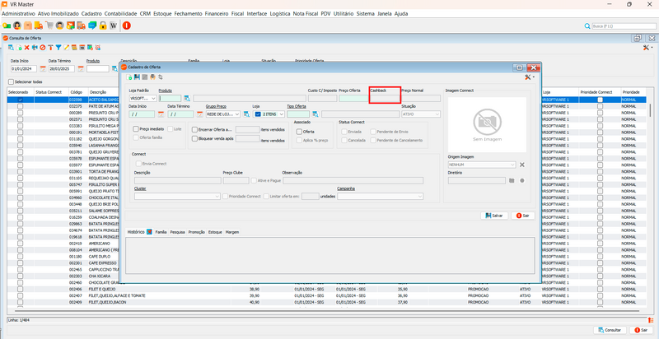Click the blue funnel filter icon in Consulta toolbar

58,48
